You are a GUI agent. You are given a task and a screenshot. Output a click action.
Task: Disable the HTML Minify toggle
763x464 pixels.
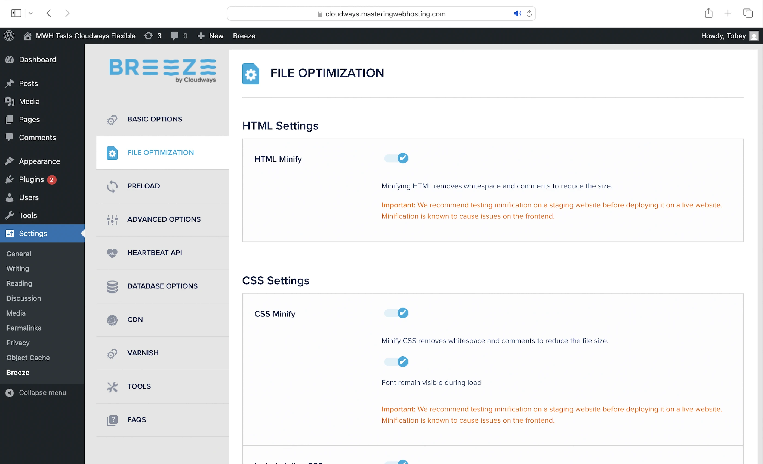[396, 158]
